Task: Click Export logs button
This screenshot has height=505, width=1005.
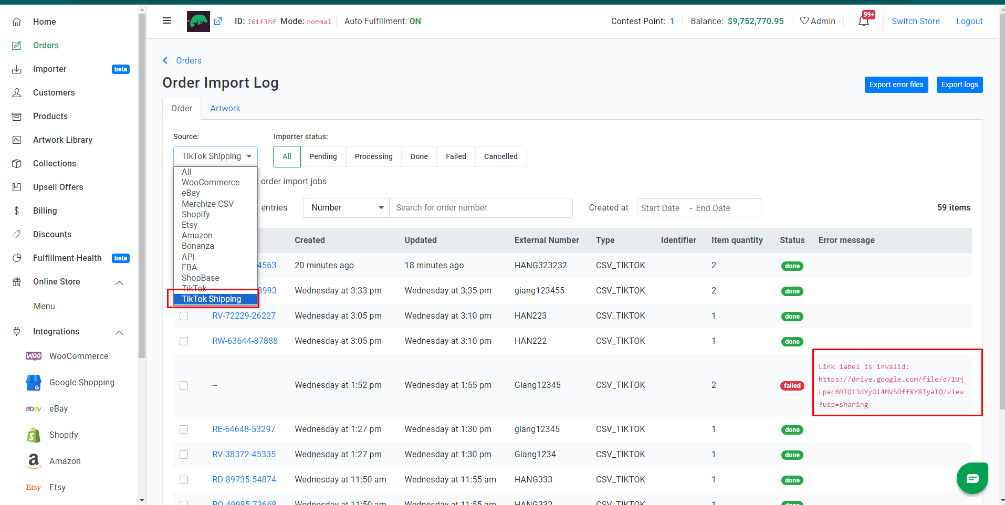Action: pos(959,85)
